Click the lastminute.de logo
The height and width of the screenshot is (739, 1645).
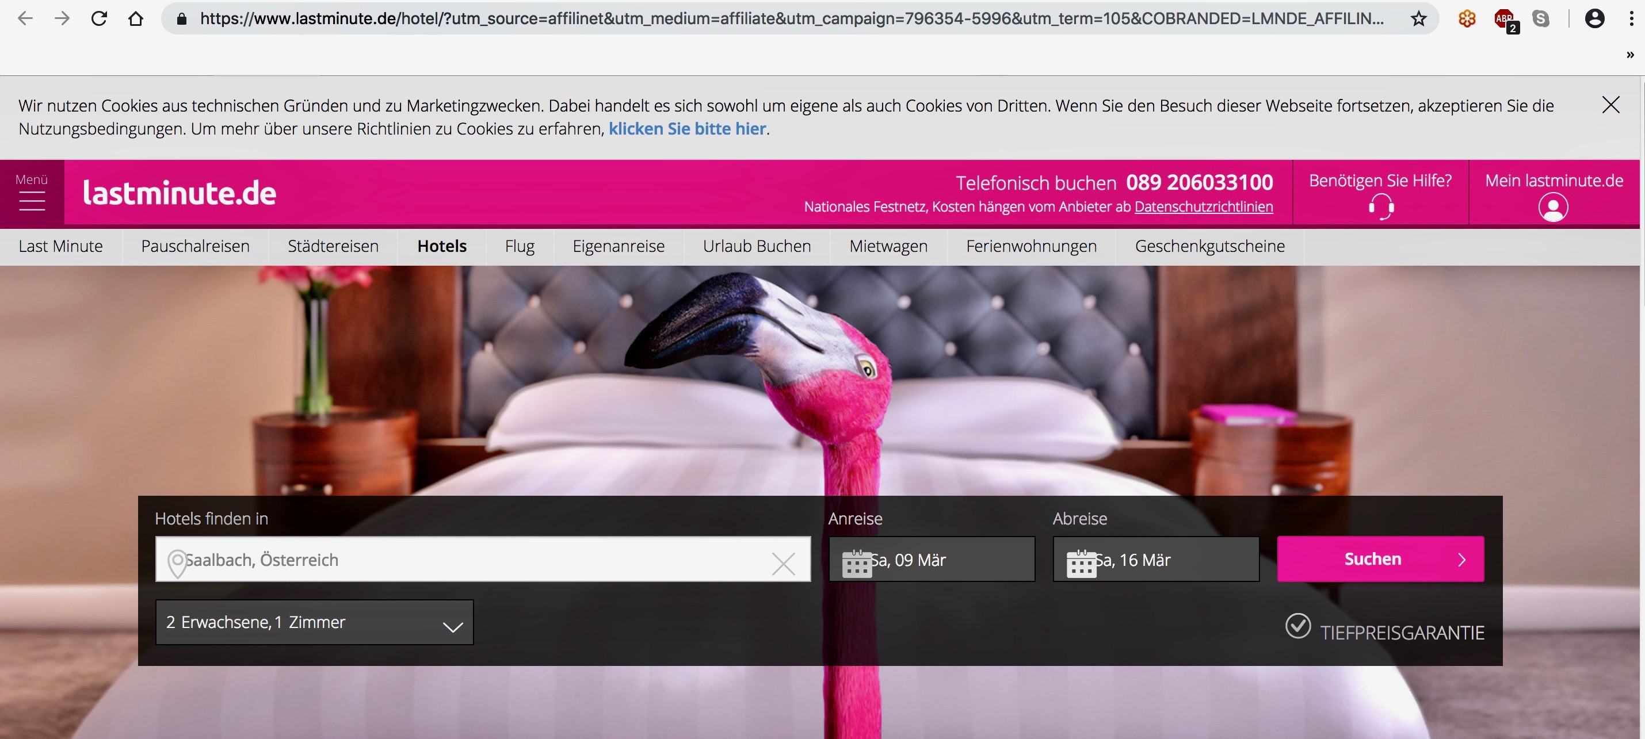pyautogui.click(x=180, y=193)
